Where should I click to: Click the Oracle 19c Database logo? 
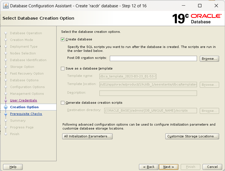click(x=197, y=19)
